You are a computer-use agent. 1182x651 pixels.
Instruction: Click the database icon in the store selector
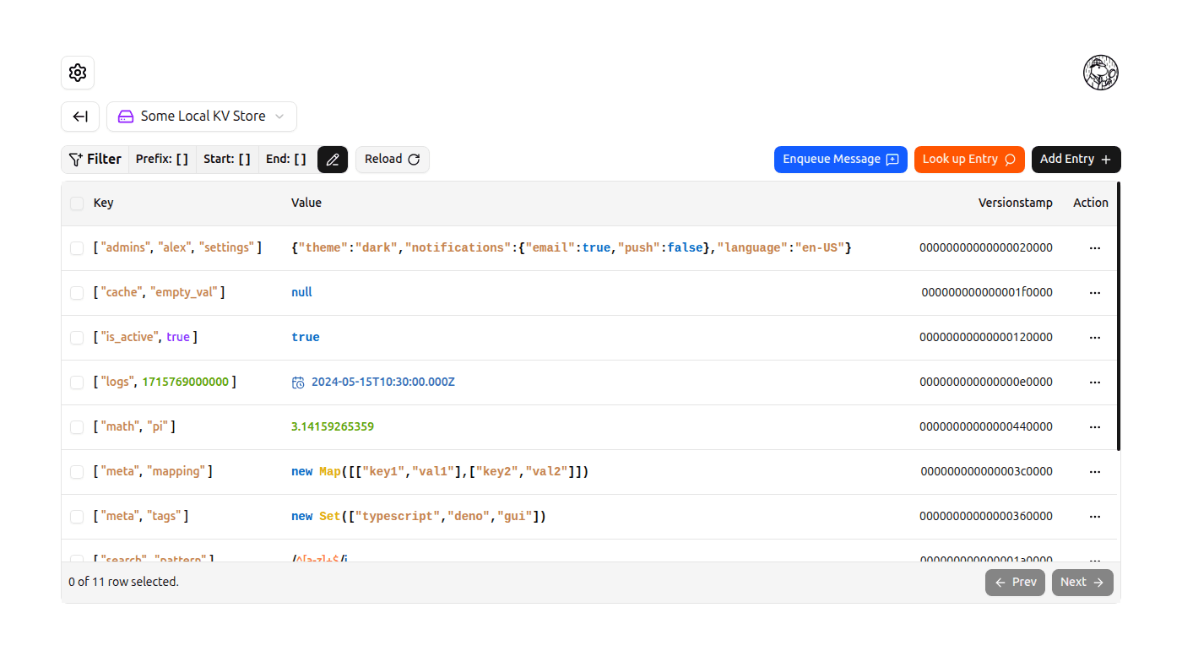point(125,116)
